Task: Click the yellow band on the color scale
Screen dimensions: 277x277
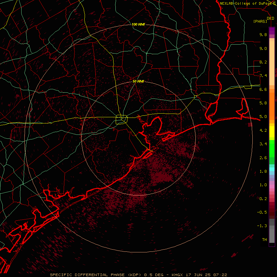Action: point(272,132)
